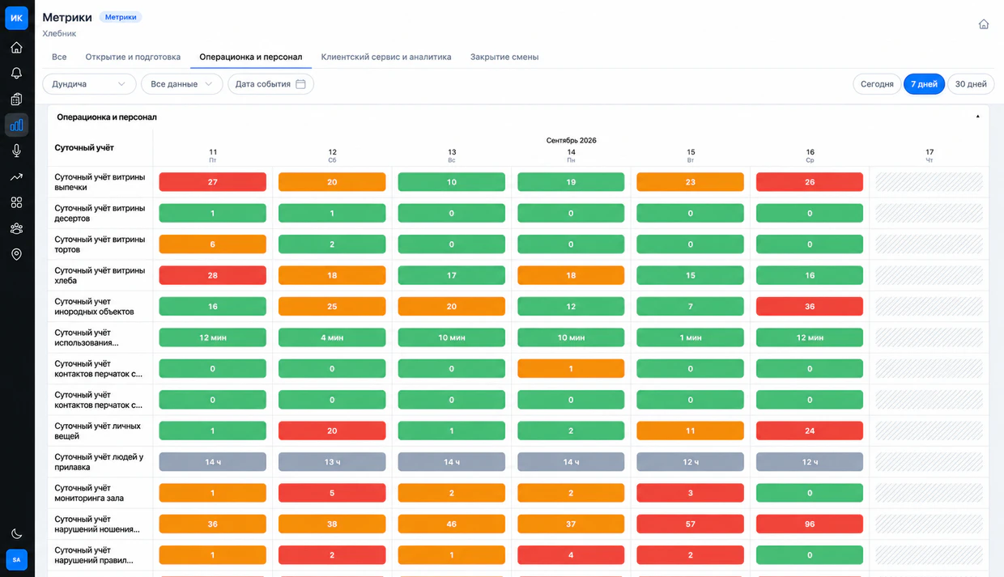Open the 'Дундича' location dropdown
The height and width of the screenshot is (577, 1004).
click(89, 84)
